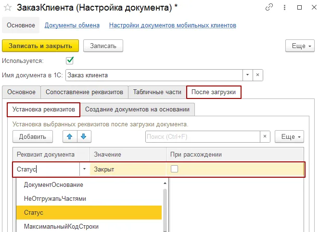
Task: Clear the document name field
Action: (x=258, y=75)
